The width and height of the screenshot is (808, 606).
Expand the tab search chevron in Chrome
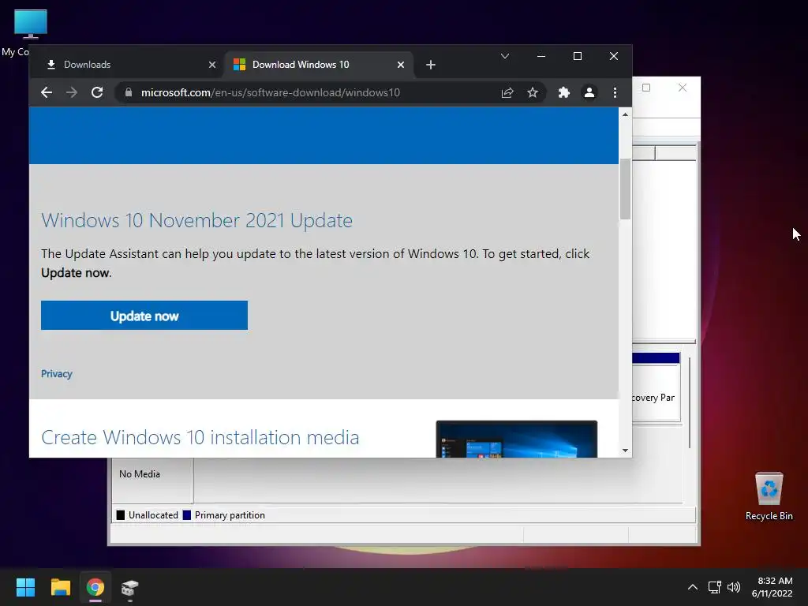(505, 56)
